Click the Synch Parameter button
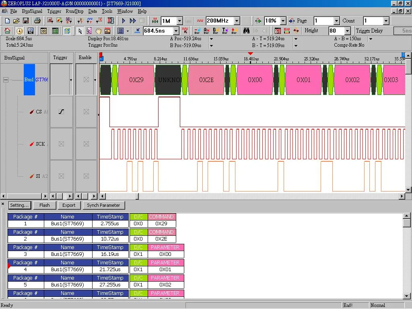 (103, 205)
